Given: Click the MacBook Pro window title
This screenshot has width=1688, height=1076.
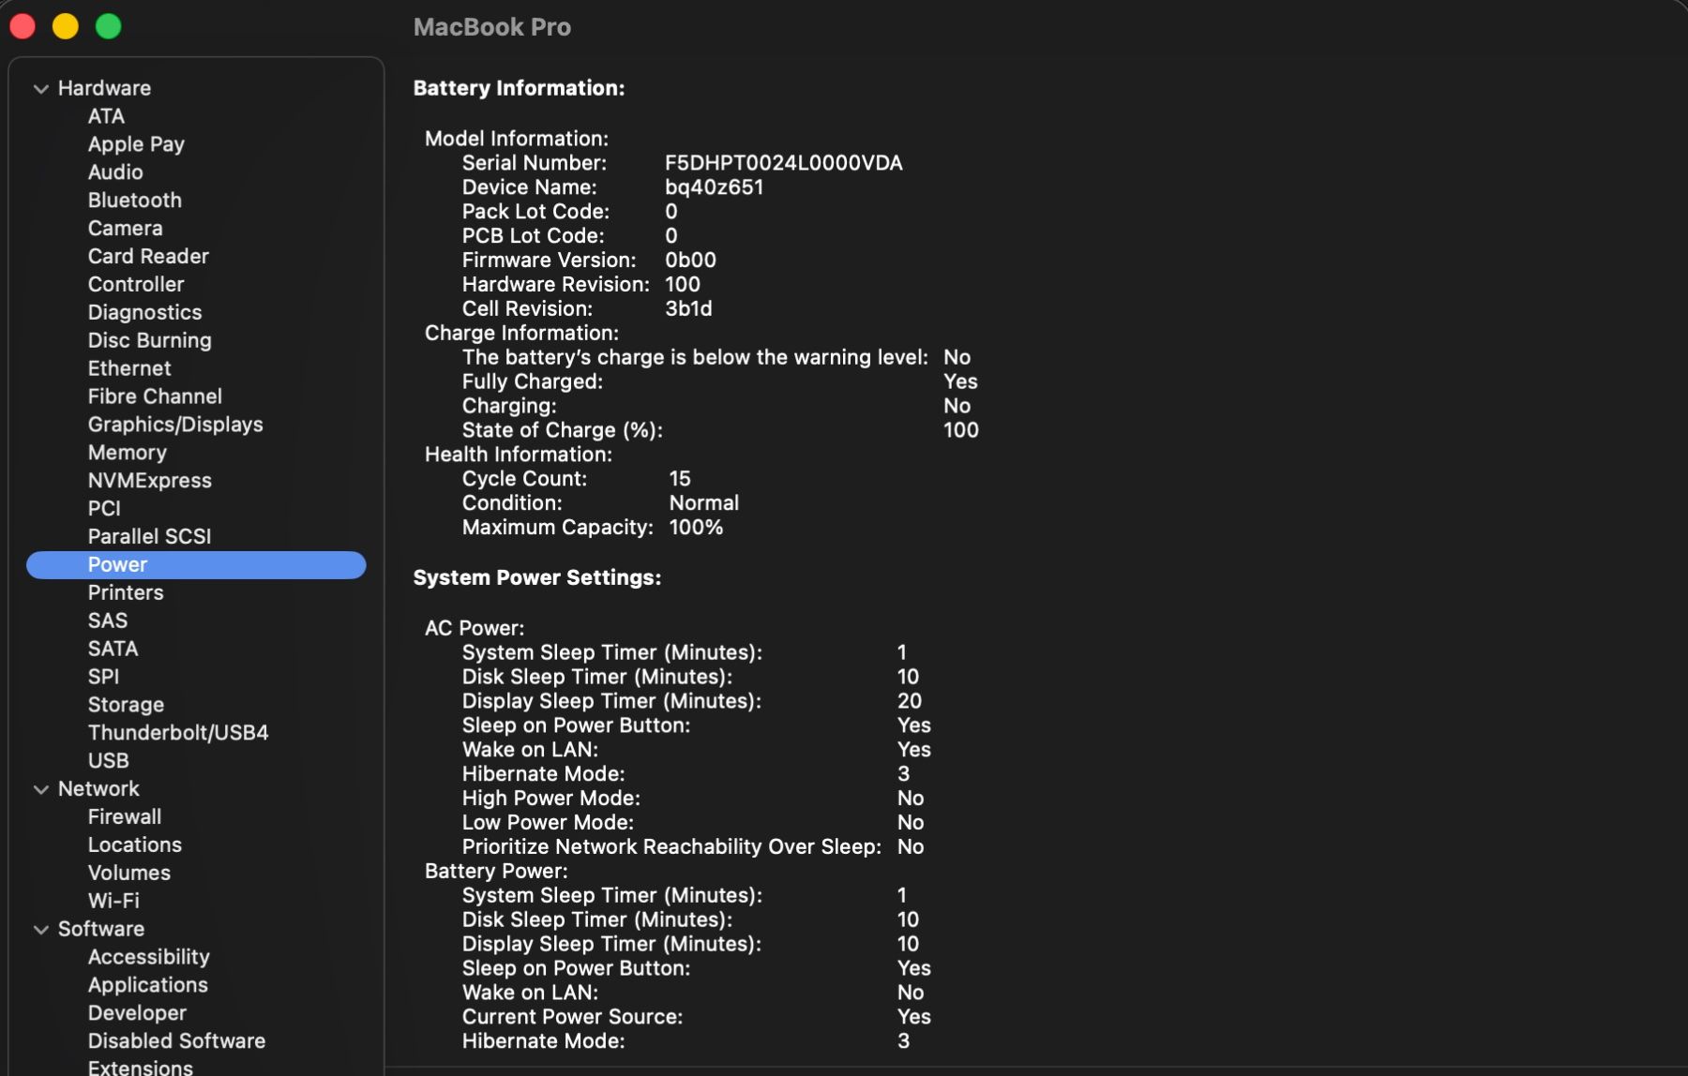Looking at the screenshot, I should pos(492,27).
